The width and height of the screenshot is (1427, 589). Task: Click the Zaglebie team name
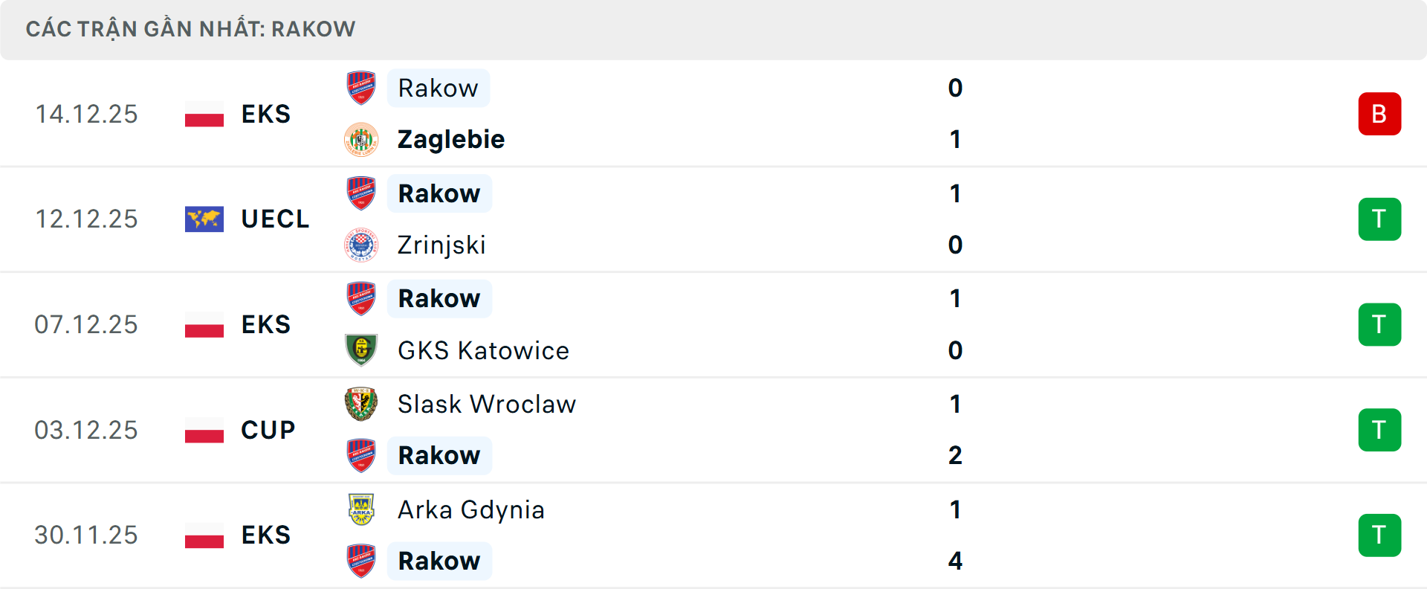click(450, 139)
